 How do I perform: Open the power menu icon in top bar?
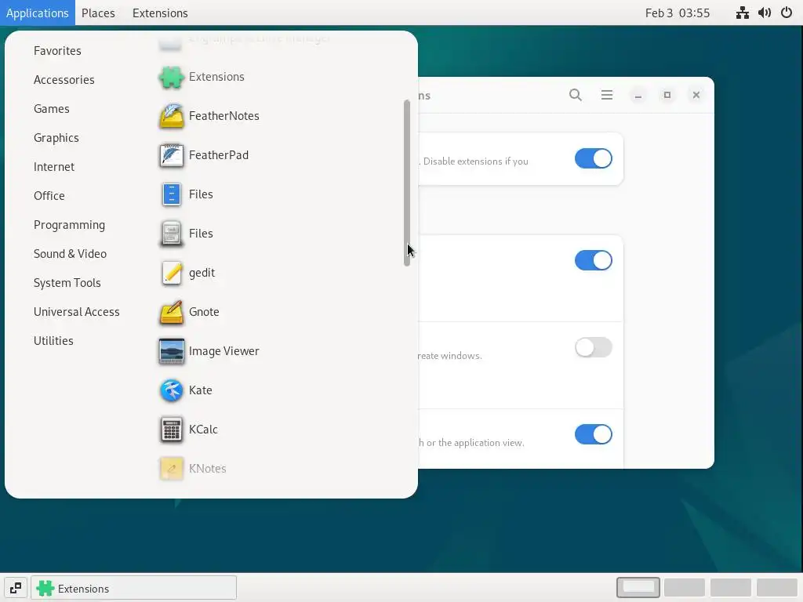tap(787, 13)
